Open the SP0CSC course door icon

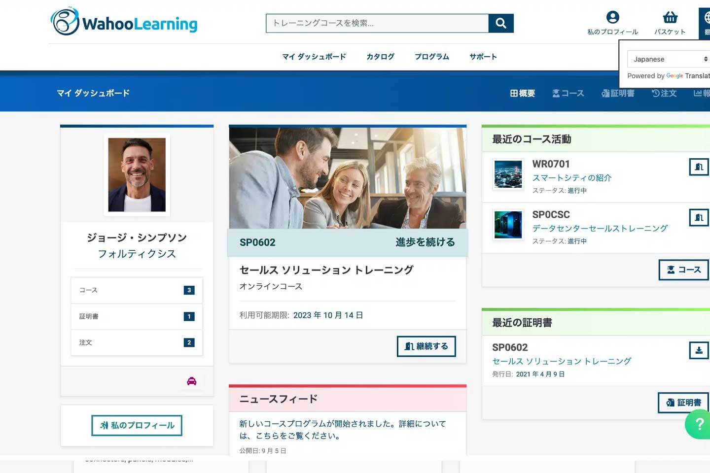699,217
